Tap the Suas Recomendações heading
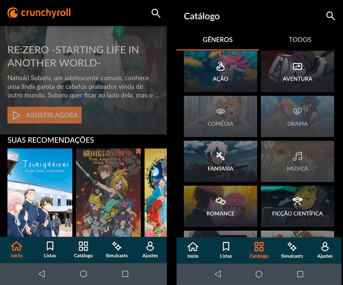 tap(51, 140)
